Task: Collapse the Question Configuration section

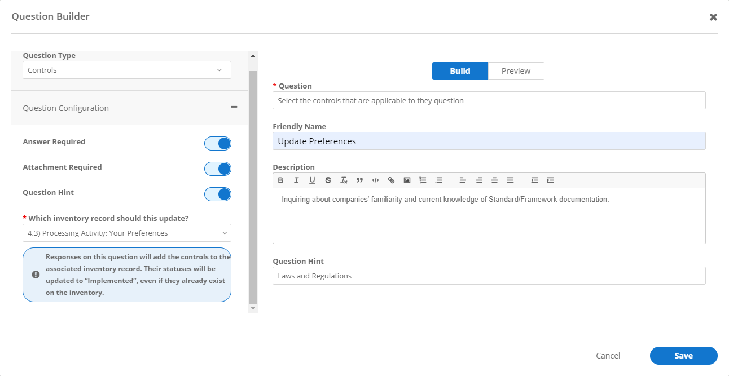Action: tap(234, 107)
